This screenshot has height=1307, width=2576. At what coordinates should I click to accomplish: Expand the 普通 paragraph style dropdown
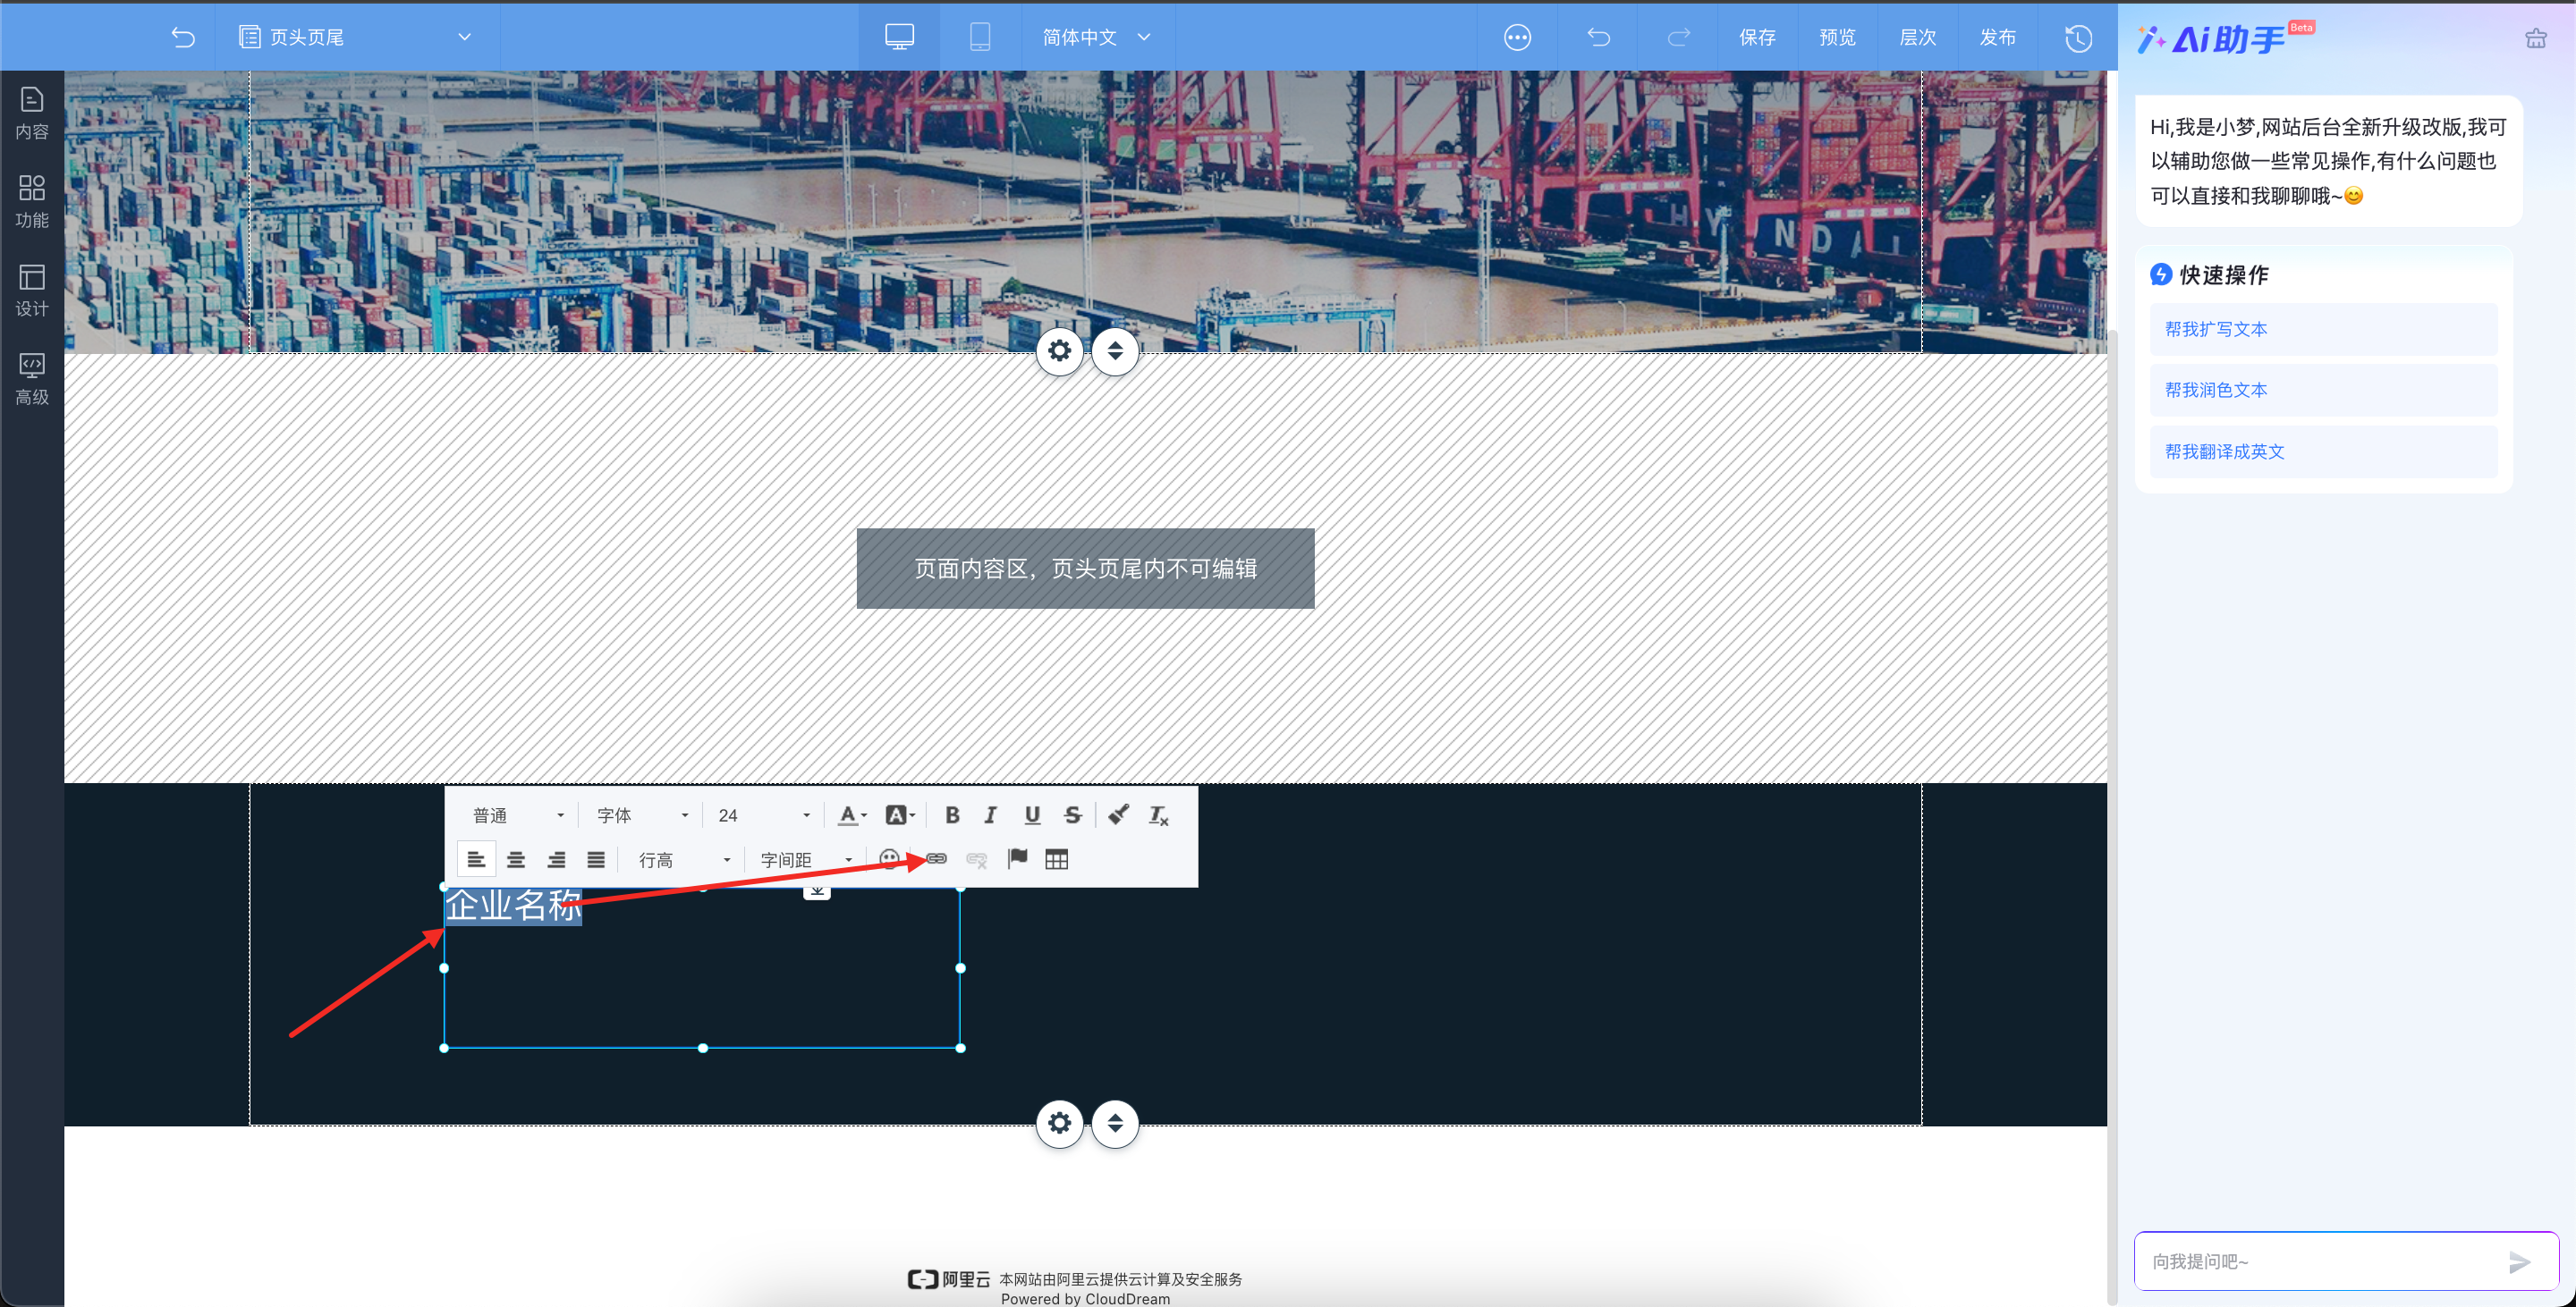coord(517,815)
